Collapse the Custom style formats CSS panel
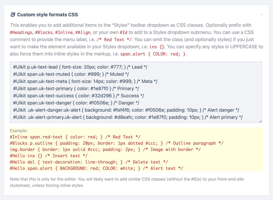Viewport: 273px width, 200px height. 262,14
